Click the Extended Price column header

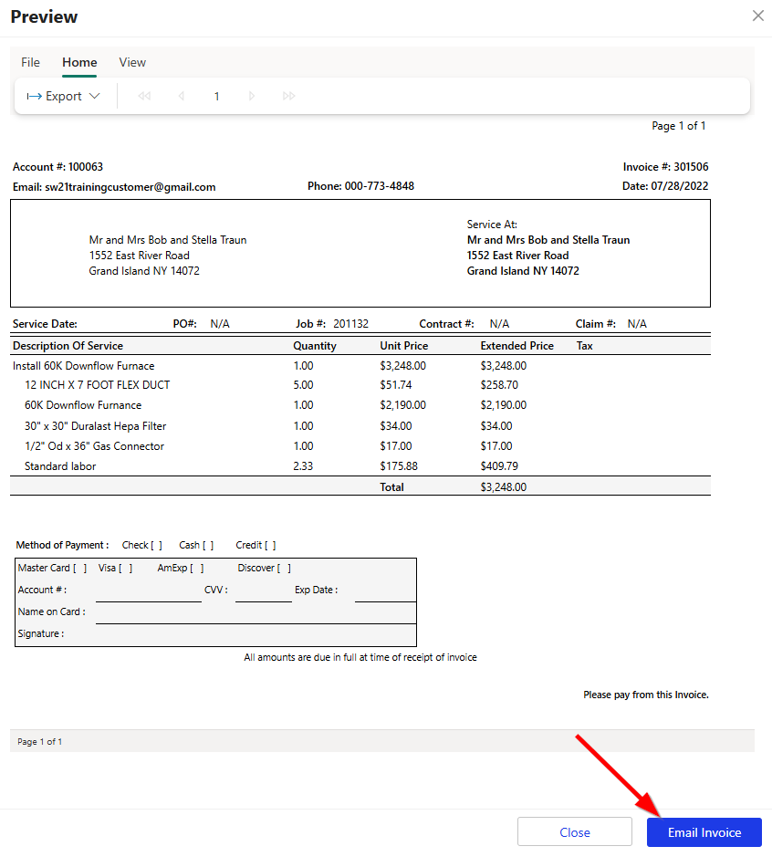point(516,345)
